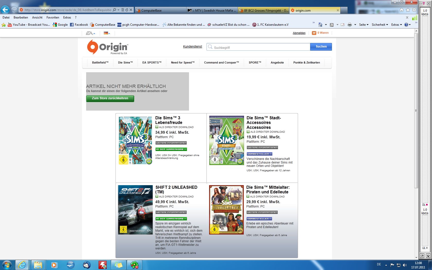Image resolution: width=432 pixels, height=270 pixels.
Task: Click the read mail icon in command bar
Action: (x=343, y=25)
